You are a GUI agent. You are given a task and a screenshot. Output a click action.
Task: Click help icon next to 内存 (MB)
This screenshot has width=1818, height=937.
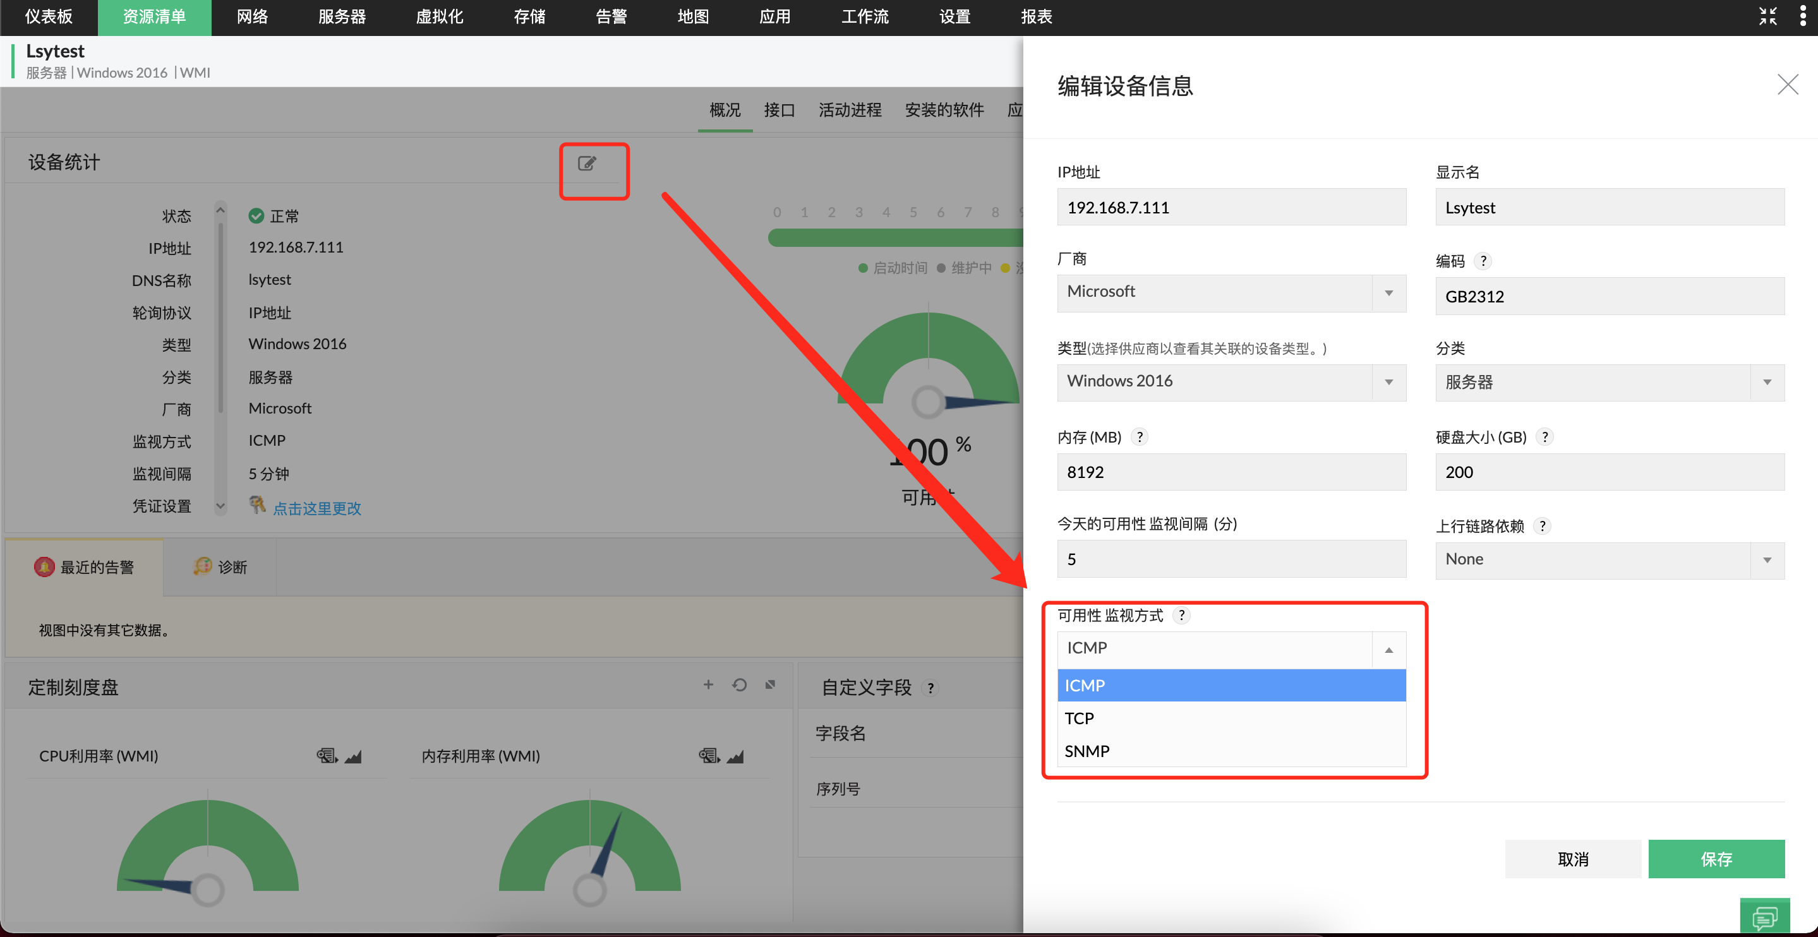[1139, 437]
